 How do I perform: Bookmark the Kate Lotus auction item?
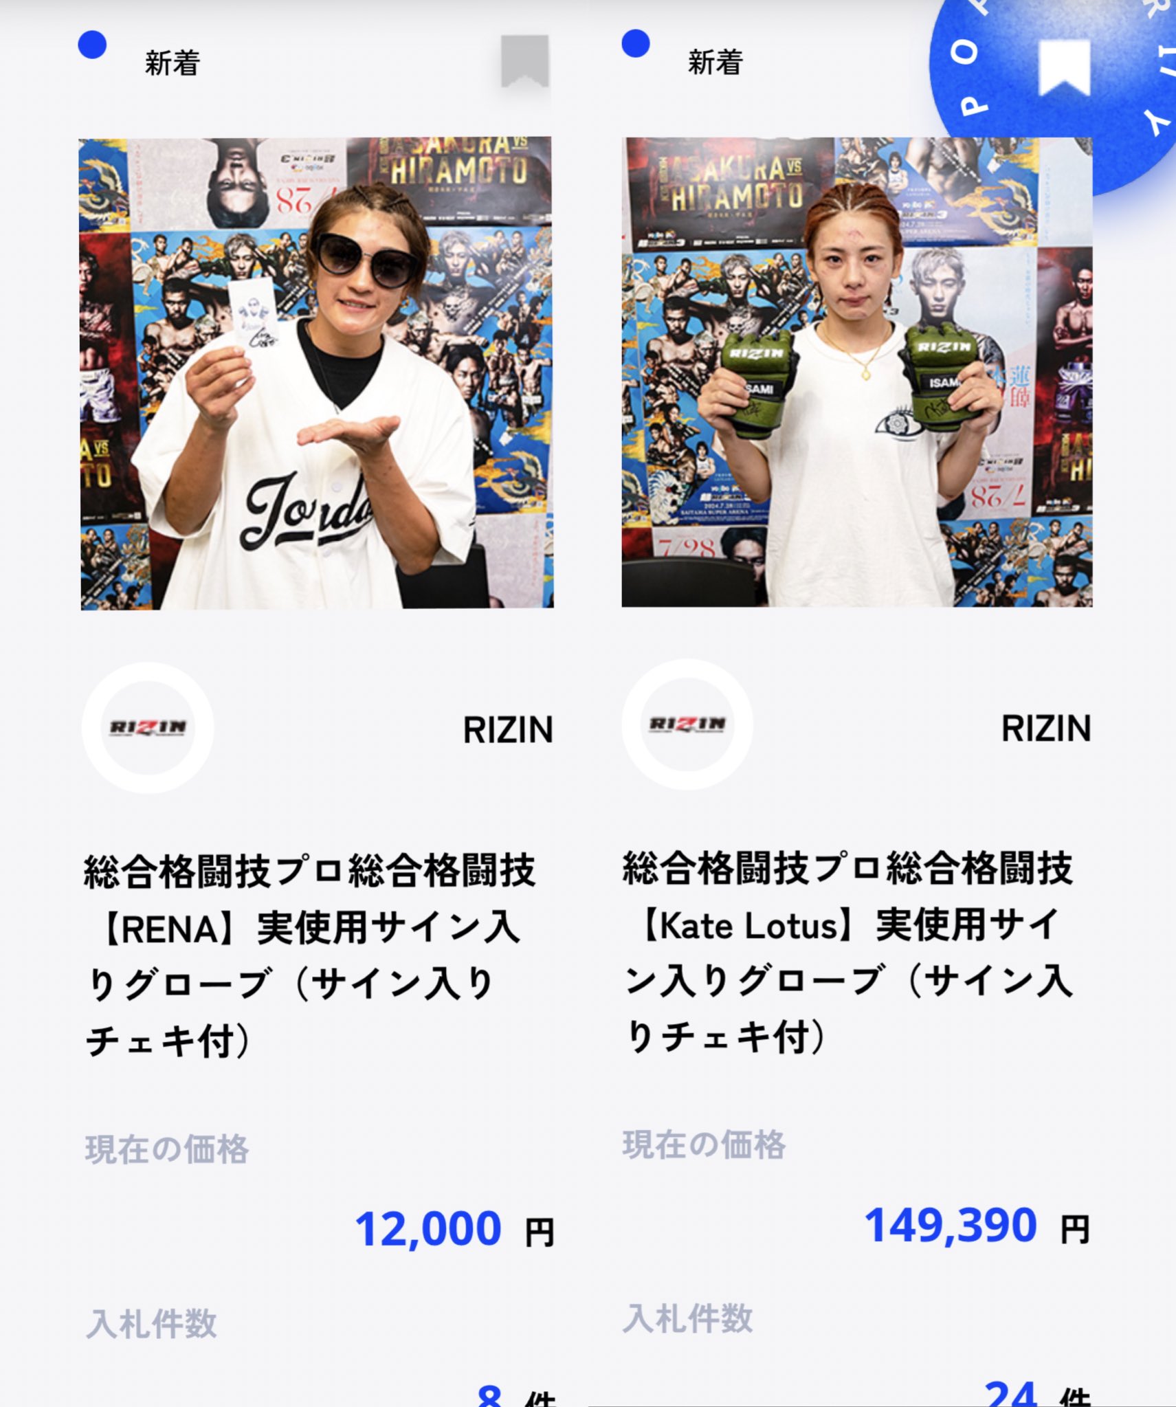1064,67
